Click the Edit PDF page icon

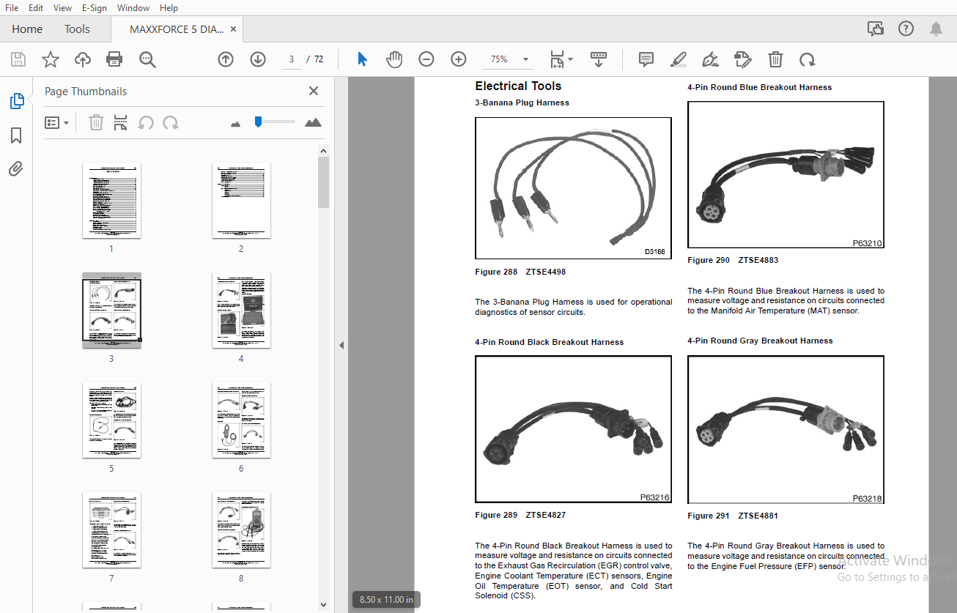(743, 59)
